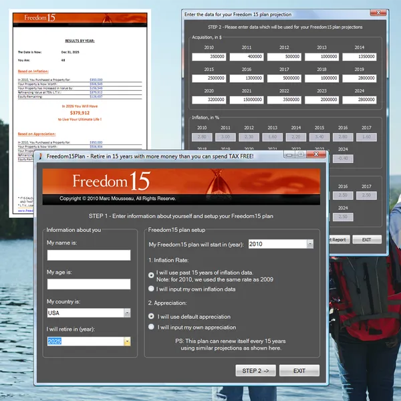401x401 pixels.
Task: Click the 2020 acquisition field showing 3200000
Action: tap(209, 100)
